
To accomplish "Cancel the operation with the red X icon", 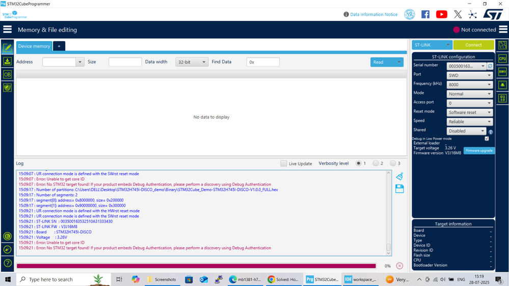I will (x=399, y=266).
